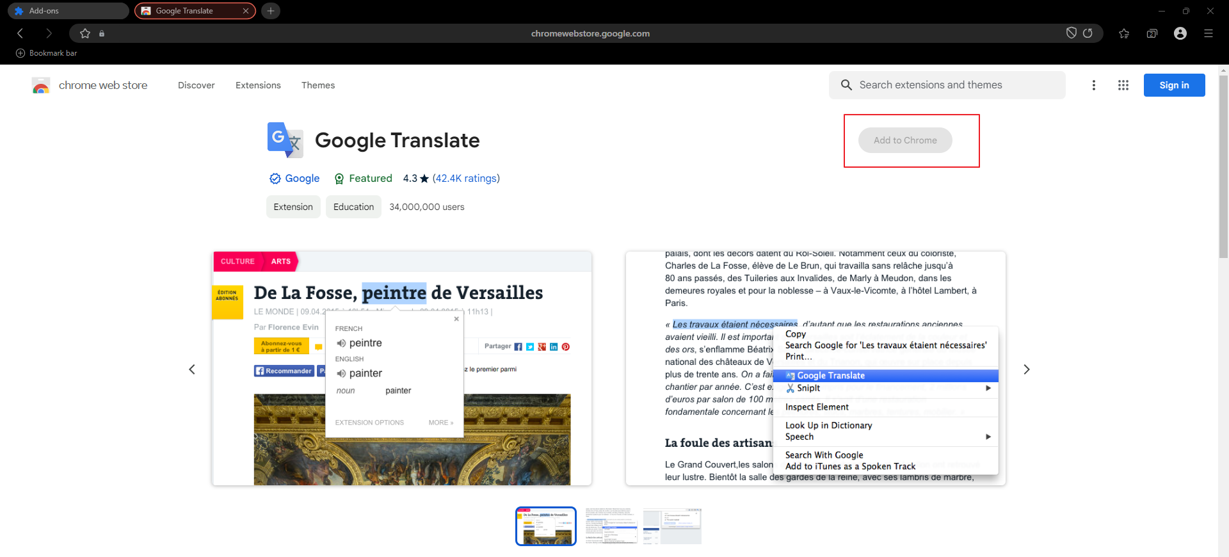The width and height of the screenshot is (1229, 557).
Task: Open the 42.4K ratings link
Action: coord(466,179)
